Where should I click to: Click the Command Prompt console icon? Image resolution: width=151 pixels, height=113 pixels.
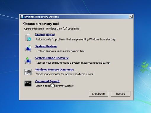28,84
